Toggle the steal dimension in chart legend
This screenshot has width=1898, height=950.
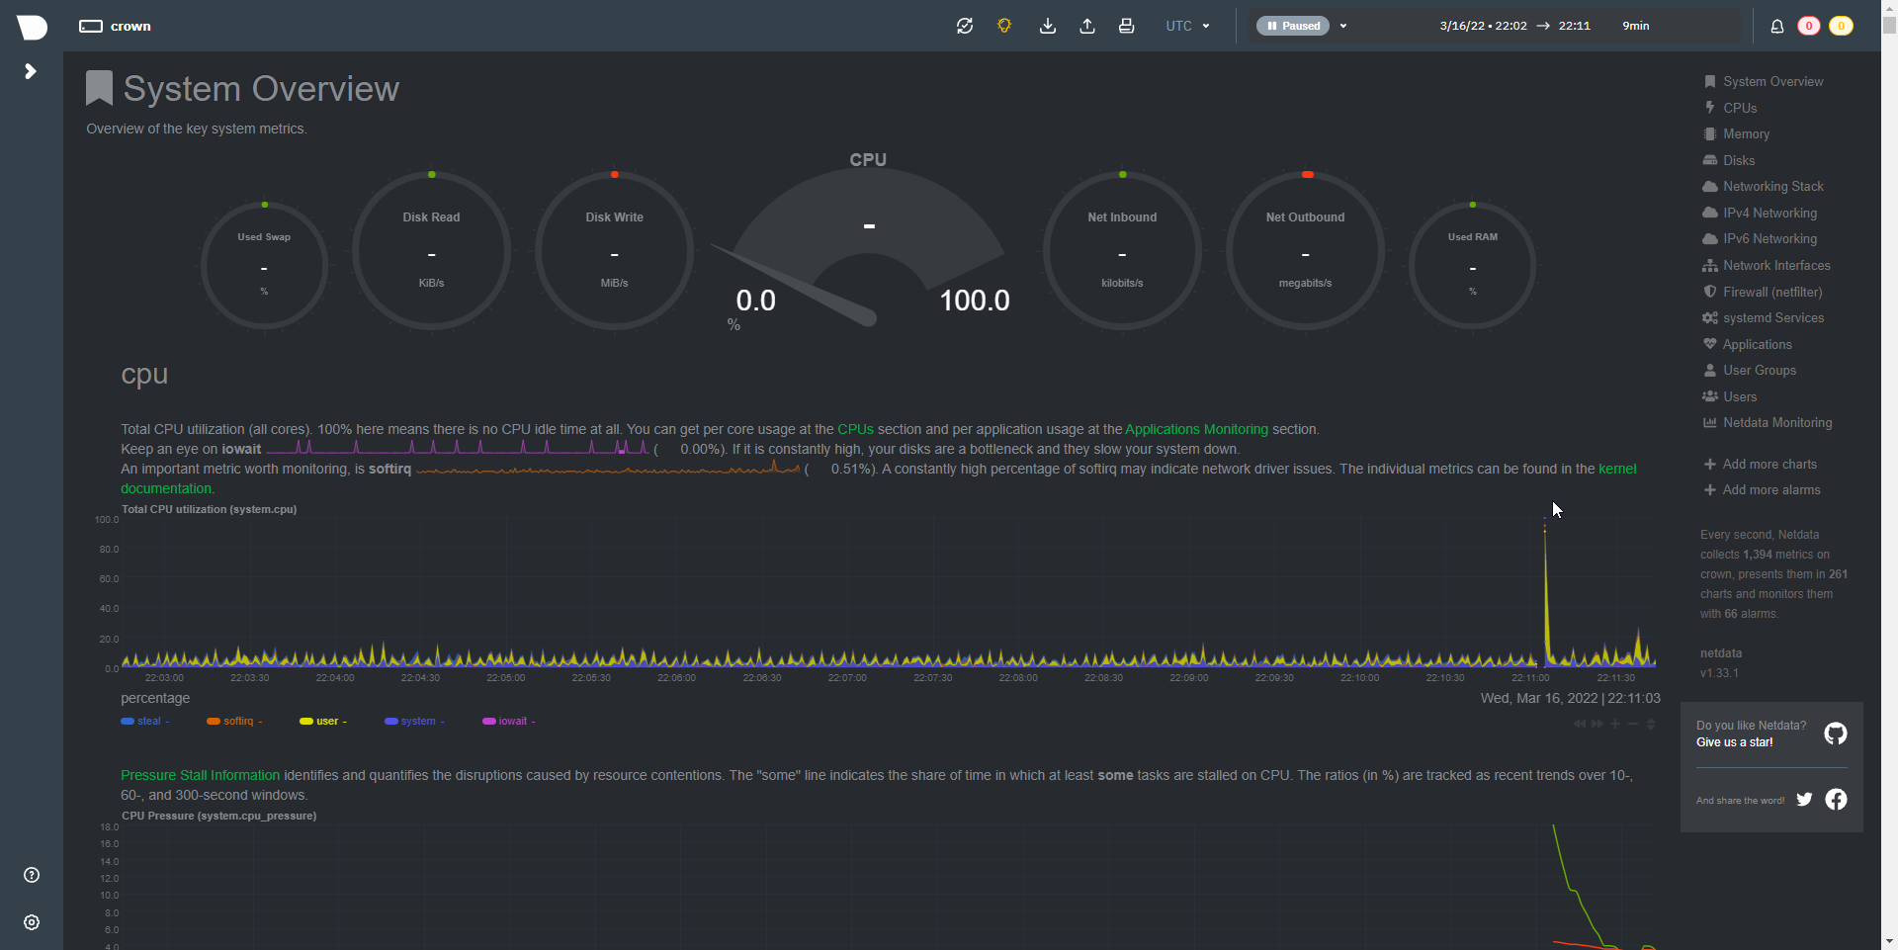click(x=144, y=722)
